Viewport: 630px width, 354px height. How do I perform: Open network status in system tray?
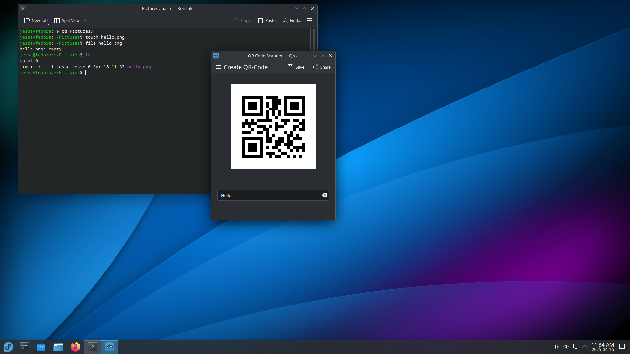576,347
